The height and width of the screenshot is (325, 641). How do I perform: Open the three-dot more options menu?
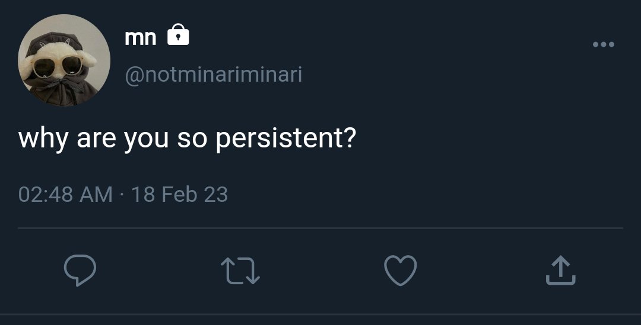pyautogui.click(x=604, y=44)
